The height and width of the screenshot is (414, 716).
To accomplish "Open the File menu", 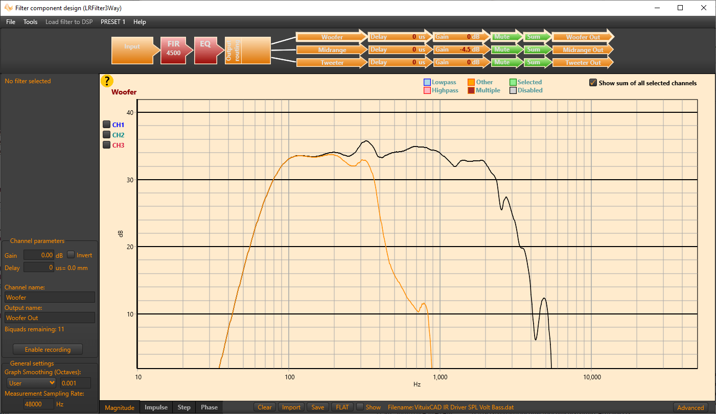I will click(11, 22).
